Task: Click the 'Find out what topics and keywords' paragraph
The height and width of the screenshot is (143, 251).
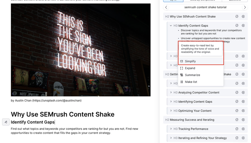Action: coord(74,131)
